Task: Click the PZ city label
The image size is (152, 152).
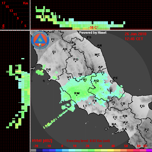Action: (147, 130)
